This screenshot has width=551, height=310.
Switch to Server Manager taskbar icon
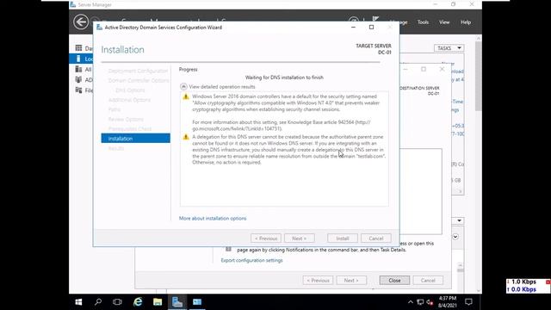click(177, 302)
